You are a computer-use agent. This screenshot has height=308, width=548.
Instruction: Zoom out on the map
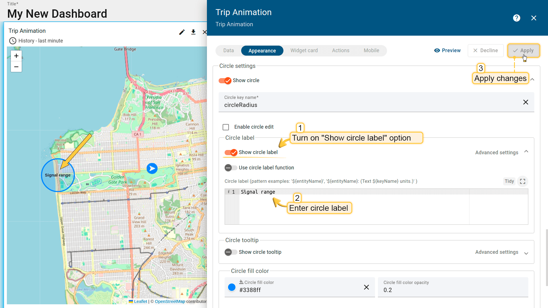[16, 67]
